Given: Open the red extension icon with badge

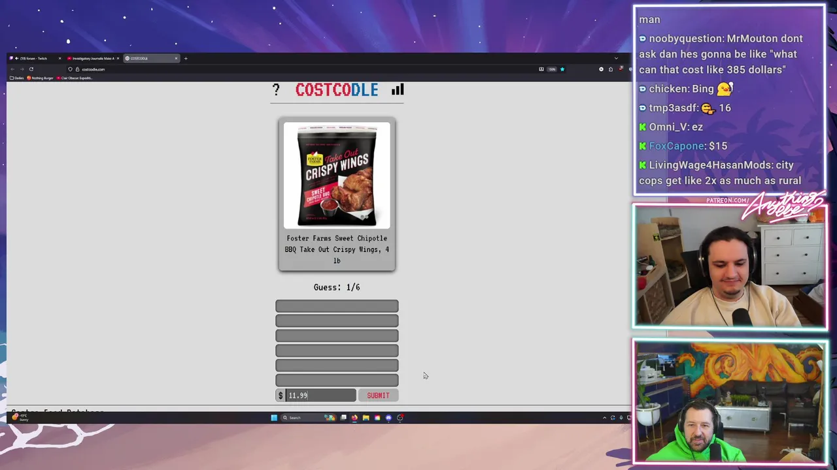Looking at the screenshot, I should [621, 69].
